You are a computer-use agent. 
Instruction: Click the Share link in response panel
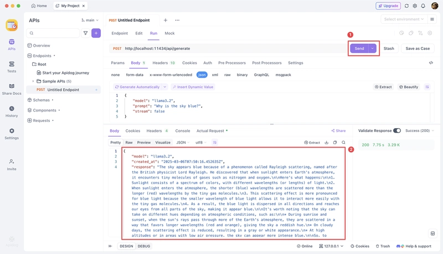click(338, 131)
